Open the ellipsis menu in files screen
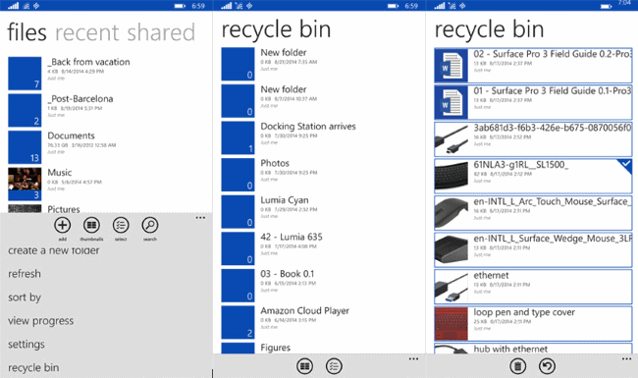The width and height of the screenshot is (638, 378). tap(200, 218)
